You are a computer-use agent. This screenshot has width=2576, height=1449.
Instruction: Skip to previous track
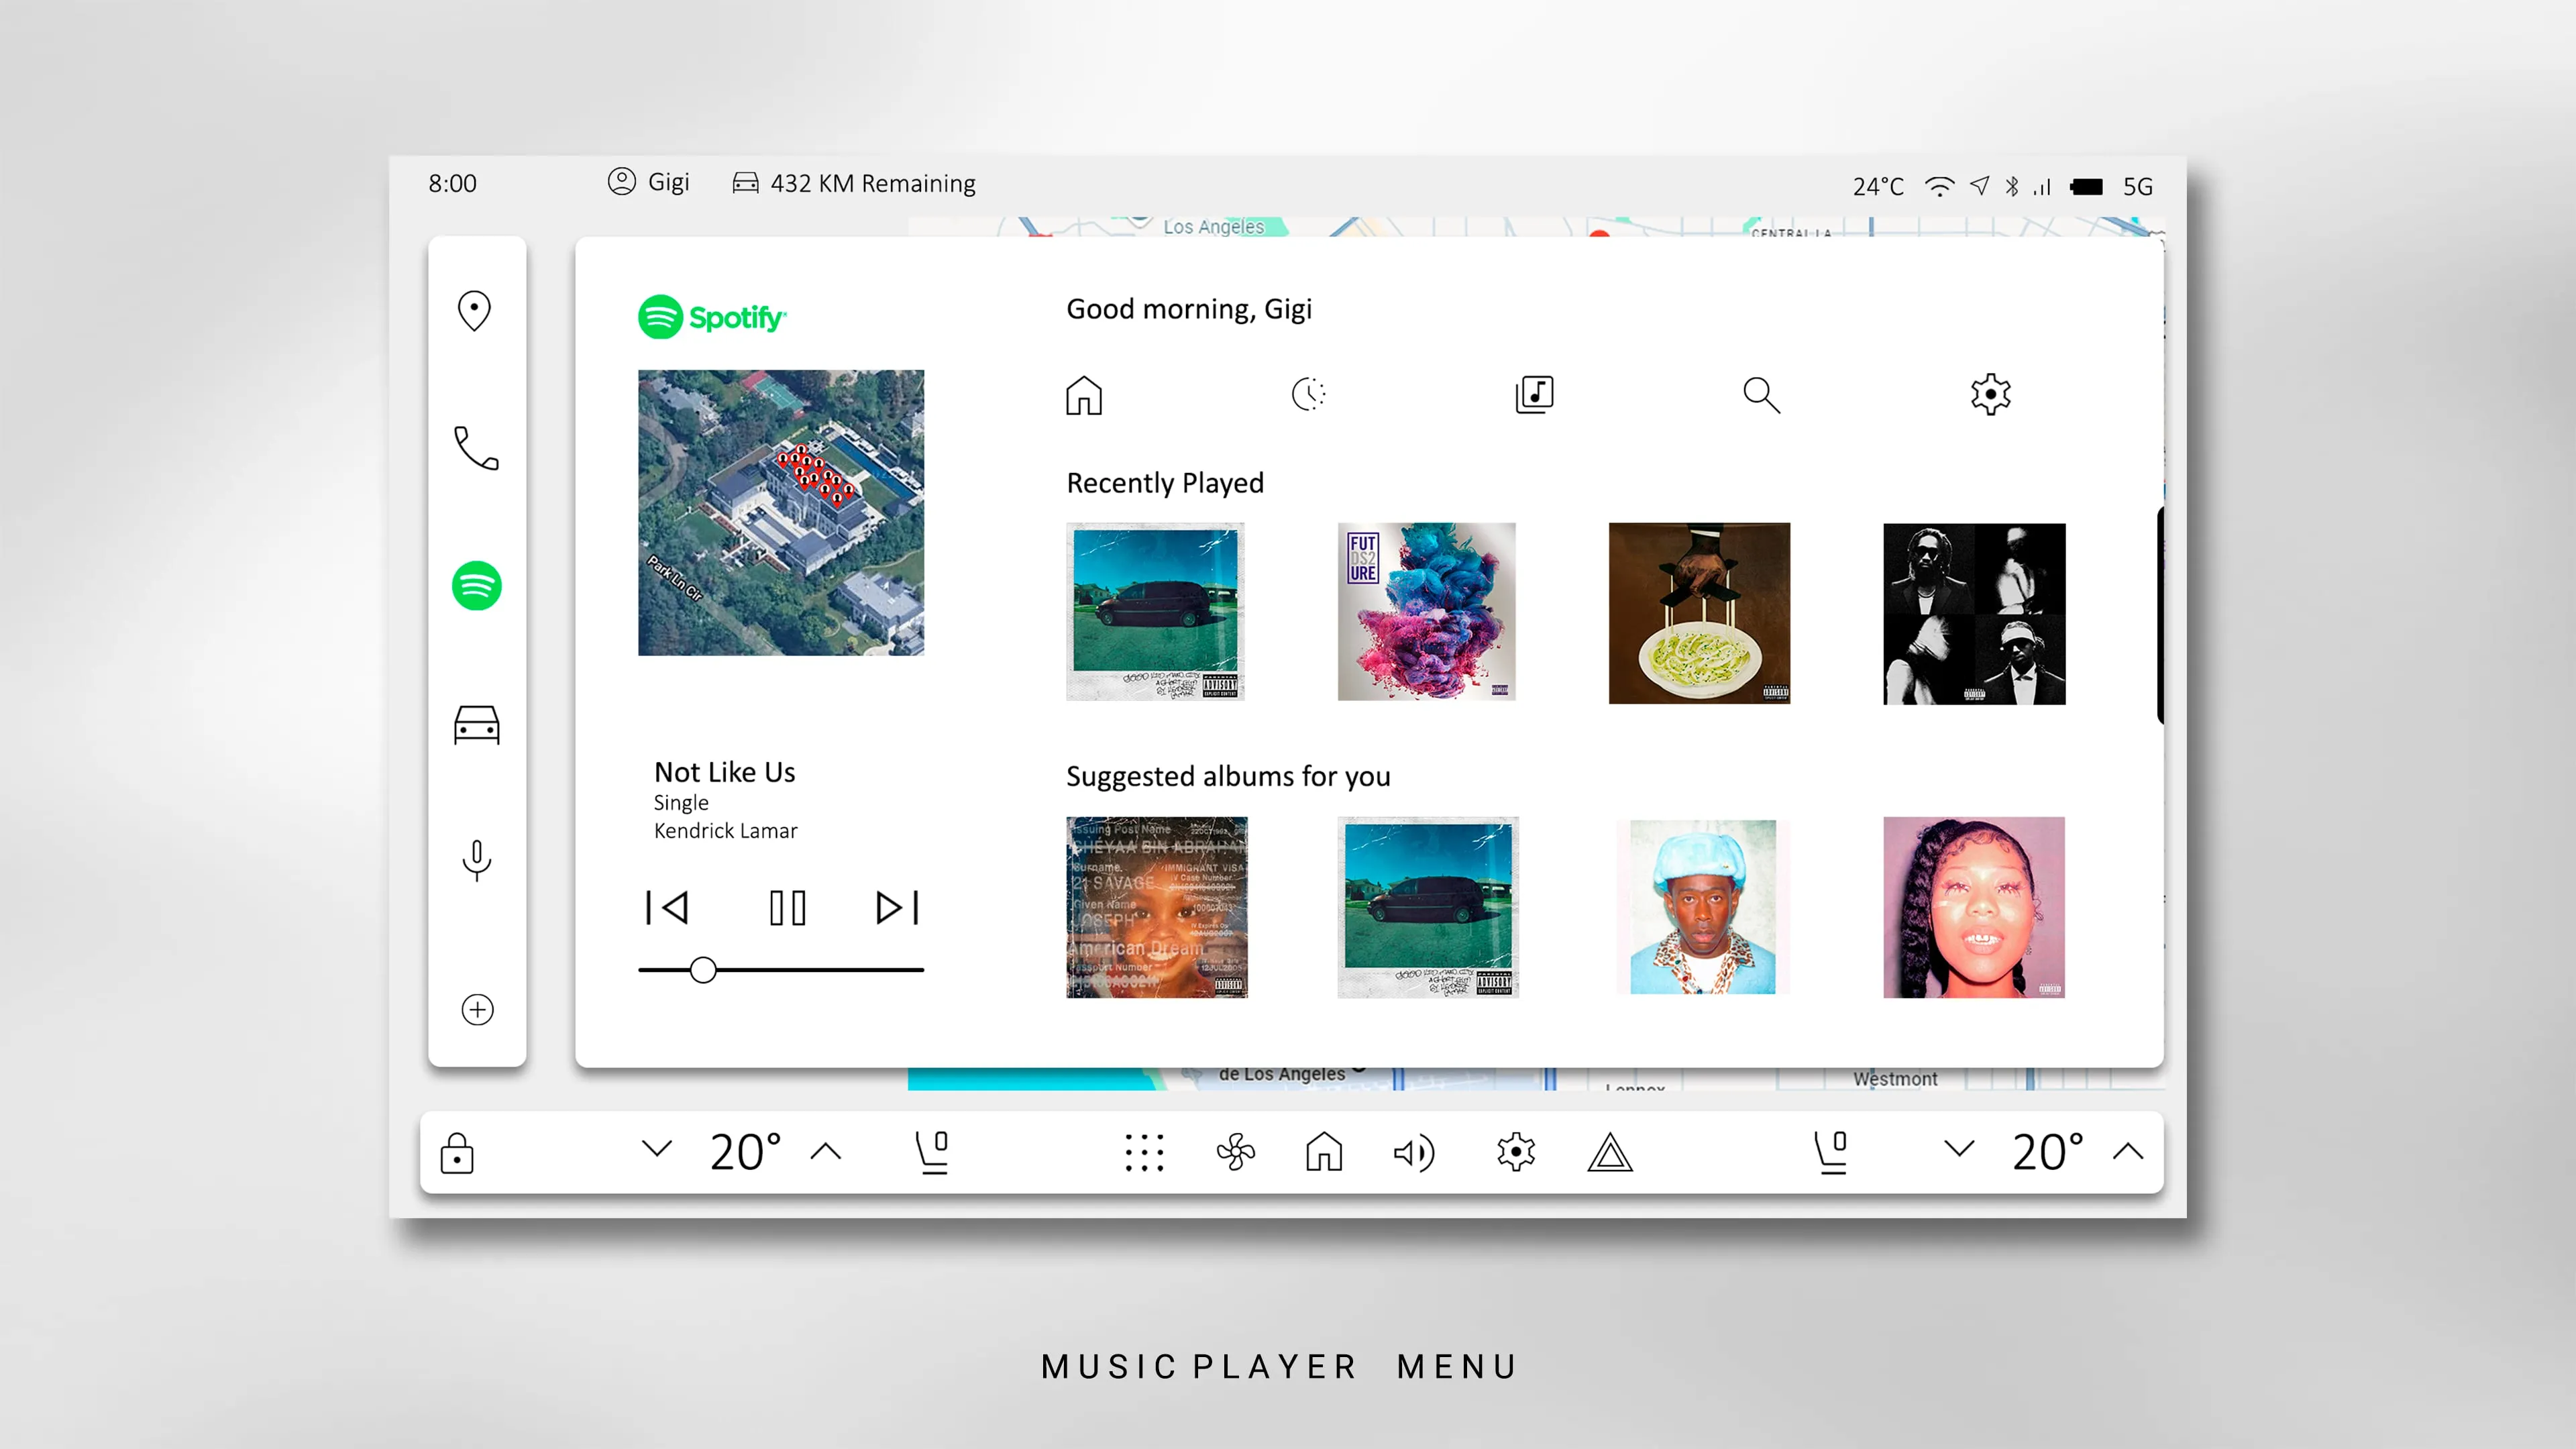[x=666, y=907]
